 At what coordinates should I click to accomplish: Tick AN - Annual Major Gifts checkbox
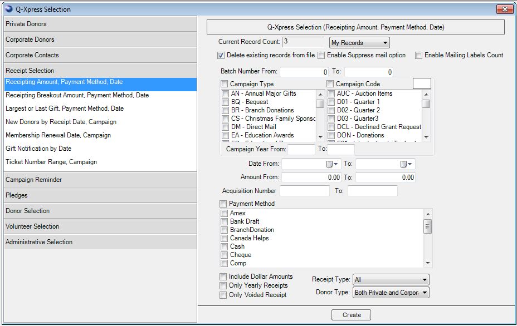pyautogui.click(x=225, y=93)
